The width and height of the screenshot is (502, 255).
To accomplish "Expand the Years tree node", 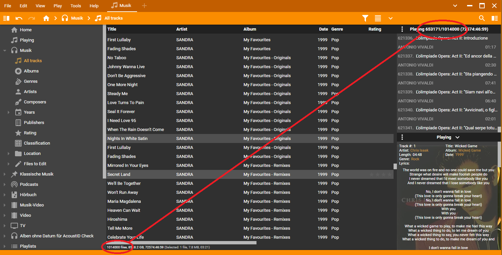I will click(9, 112).
